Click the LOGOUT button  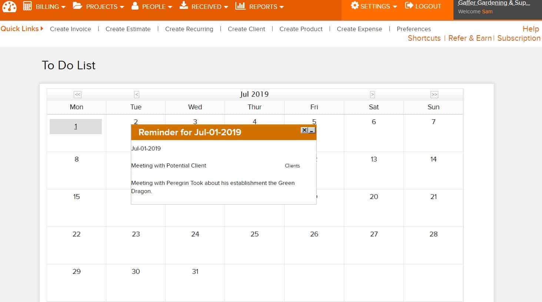tap(423, 6)
